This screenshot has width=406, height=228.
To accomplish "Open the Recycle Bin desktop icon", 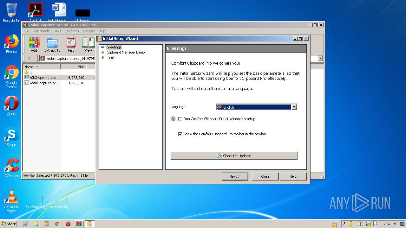I will tap(11, 13).
